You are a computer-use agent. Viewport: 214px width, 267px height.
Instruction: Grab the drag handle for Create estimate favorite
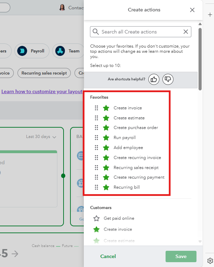(x=96, y=118)
